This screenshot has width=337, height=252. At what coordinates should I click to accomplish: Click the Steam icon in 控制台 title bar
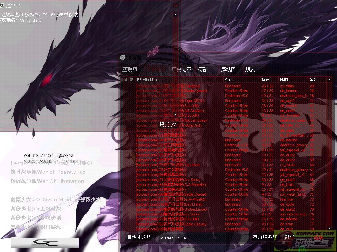pos(3,5)
